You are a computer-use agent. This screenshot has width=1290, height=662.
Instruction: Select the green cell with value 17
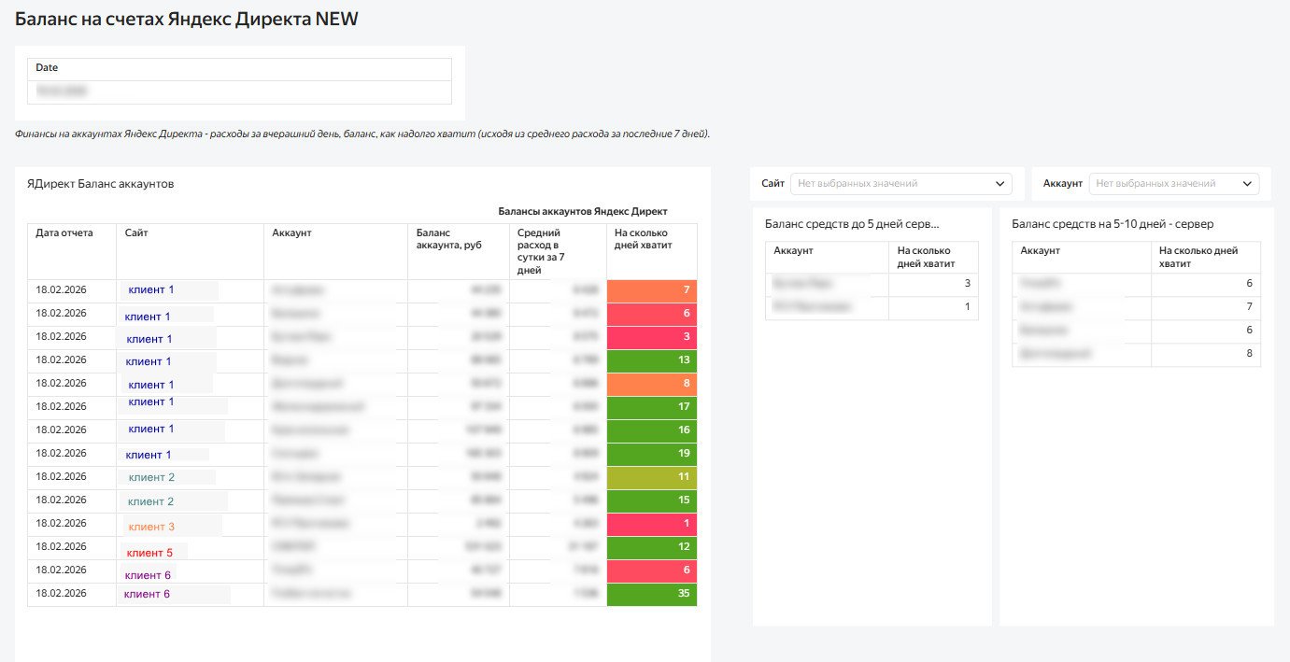coord(652,408)
